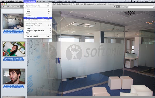Open the Vai menu

pyautogui.click(x=44, y=1)
